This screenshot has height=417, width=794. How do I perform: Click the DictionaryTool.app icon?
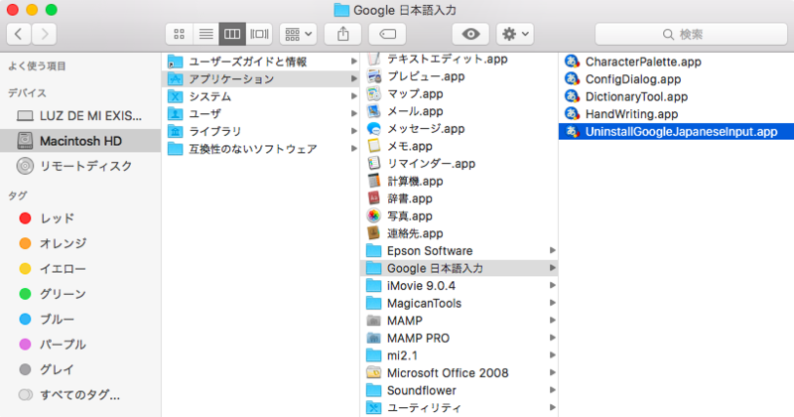pyautogui.click(x=573, y=96)
